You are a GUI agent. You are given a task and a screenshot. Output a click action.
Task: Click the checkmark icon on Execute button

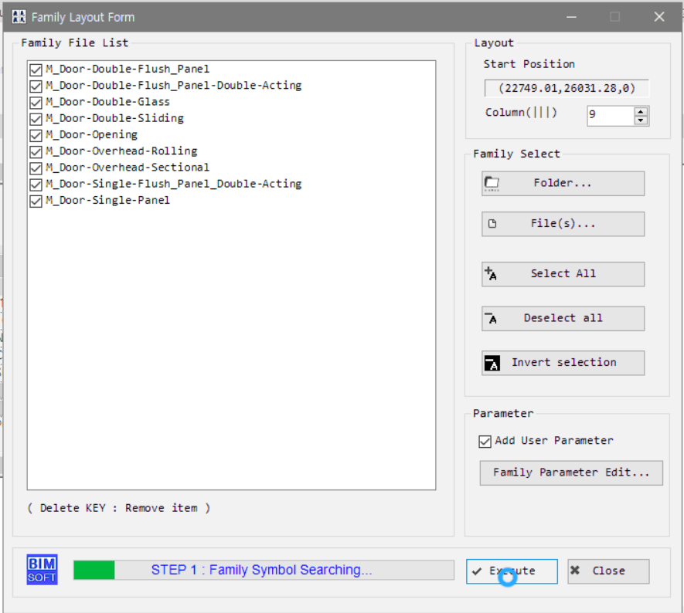pyautogui.click(x=477, y=571)
